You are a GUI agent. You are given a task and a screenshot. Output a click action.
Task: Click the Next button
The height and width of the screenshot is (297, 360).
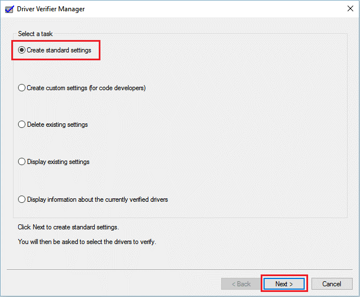coord(284,283)
